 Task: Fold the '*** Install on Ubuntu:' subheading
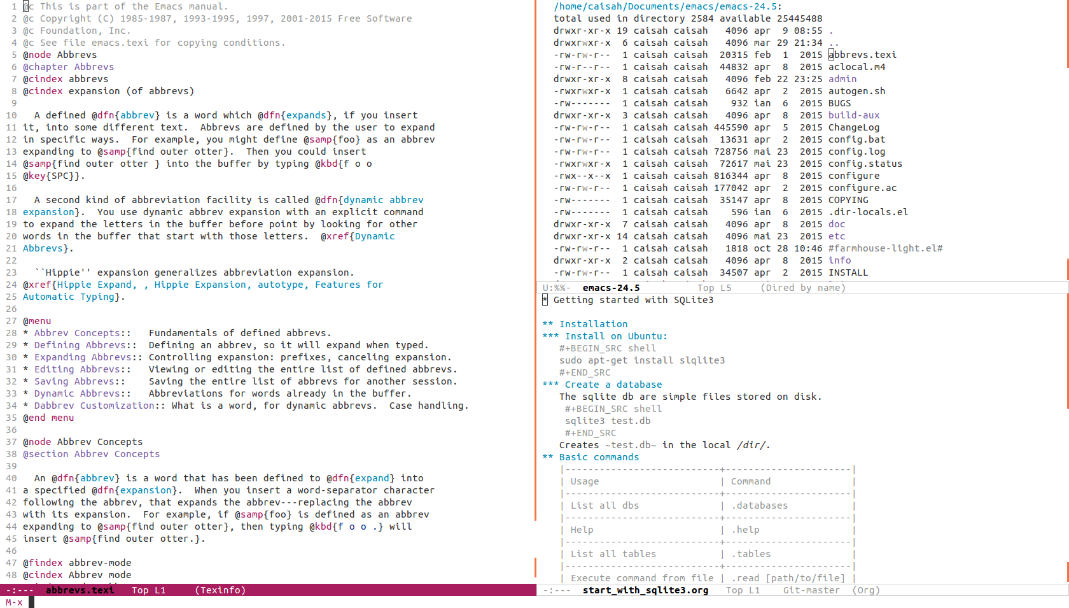[x=604, y=336]
